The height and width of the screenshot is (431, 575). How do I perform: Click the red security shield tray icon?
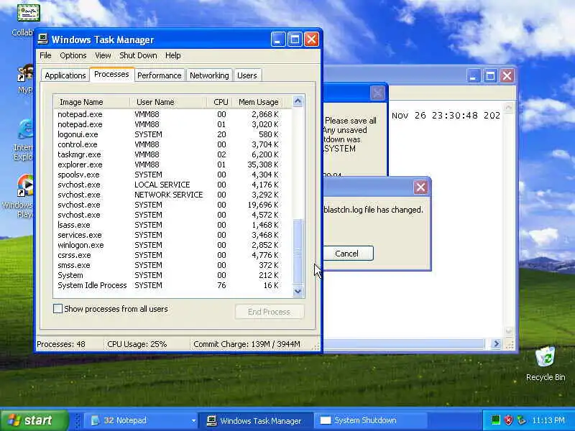point(509,420)
